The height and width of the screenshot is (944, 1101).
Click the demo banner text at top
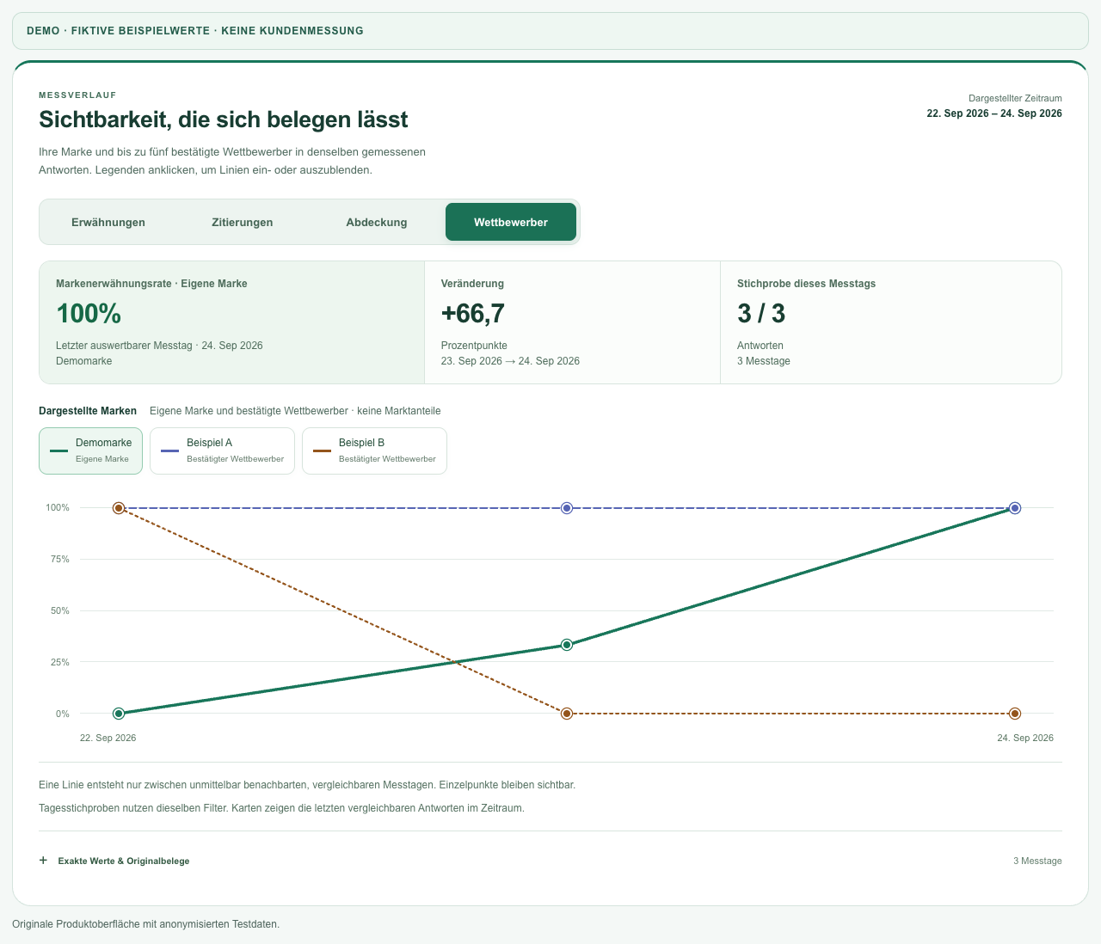click(x=195, y=31)
